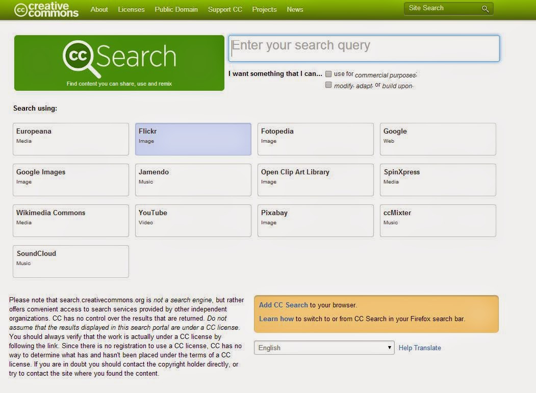536x393 pixels.
Task: Open the Help Translate link
Action: pyautogui.click(x=420, y=348)
